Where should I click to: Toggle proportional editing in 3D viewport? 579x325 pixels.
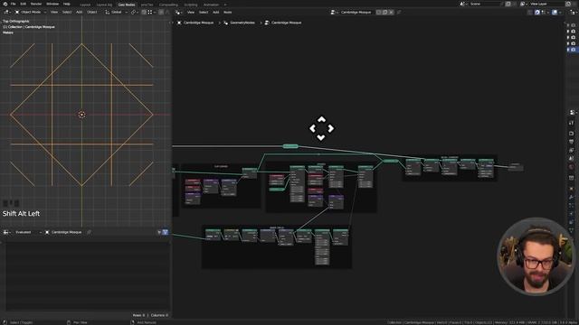[161, 12]
